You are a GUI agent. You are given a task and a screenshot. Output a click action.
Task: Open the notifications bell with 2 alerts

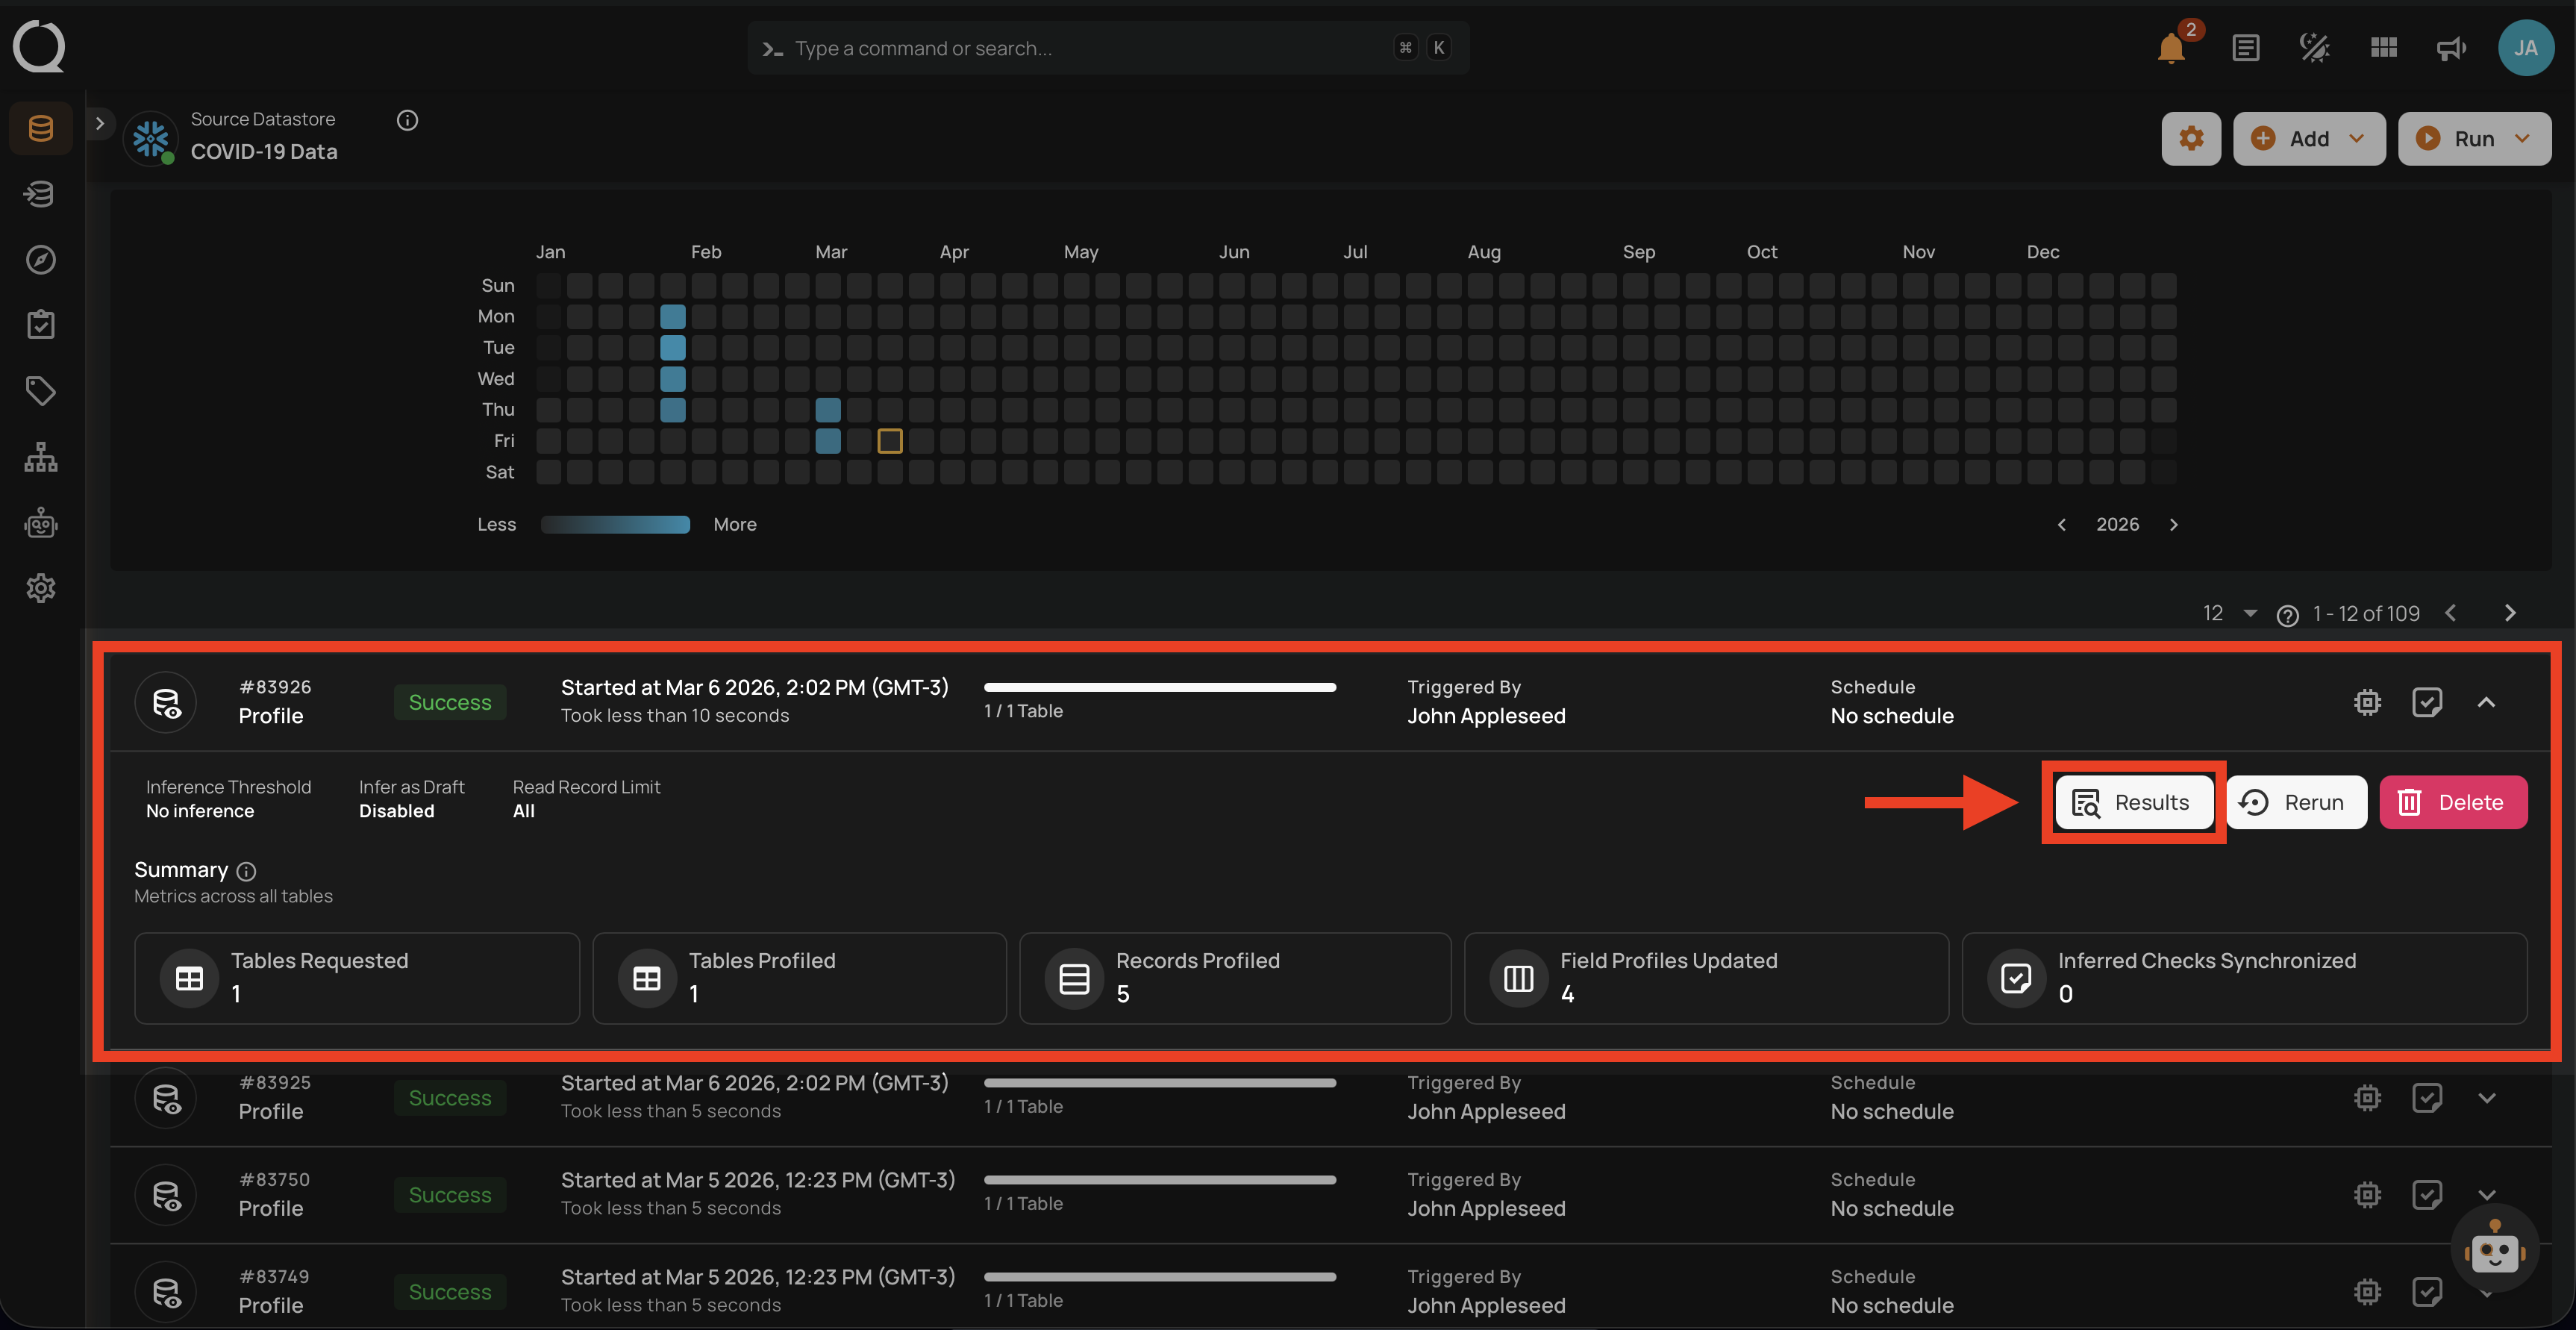pyautogui.click(x=2169, y=47)
